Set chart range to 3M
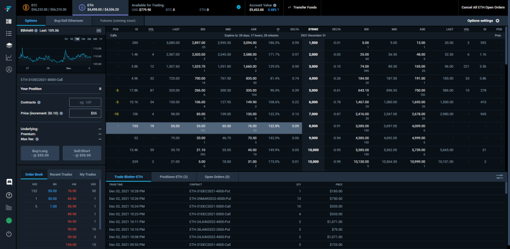Viewport: 510px width, 249px height. click(x=89, y=39)
